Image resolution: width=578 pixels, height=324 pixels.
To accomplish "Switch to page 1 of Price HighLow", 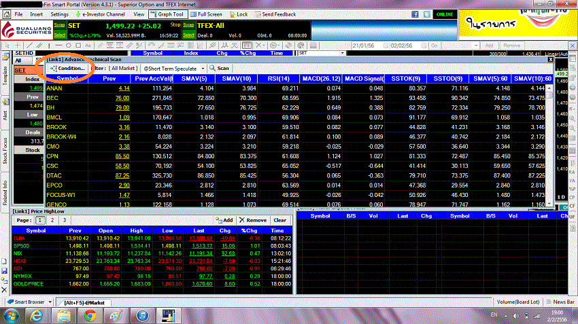I will (40, 220).
